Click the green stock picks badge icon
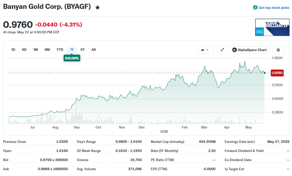 tap(255, 7)
